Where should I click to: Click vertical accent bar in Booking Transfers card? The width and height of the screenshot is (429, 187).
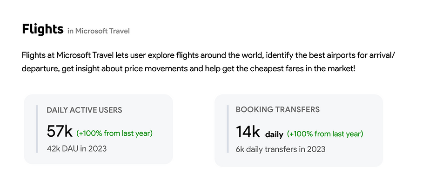tap(228, 129)
